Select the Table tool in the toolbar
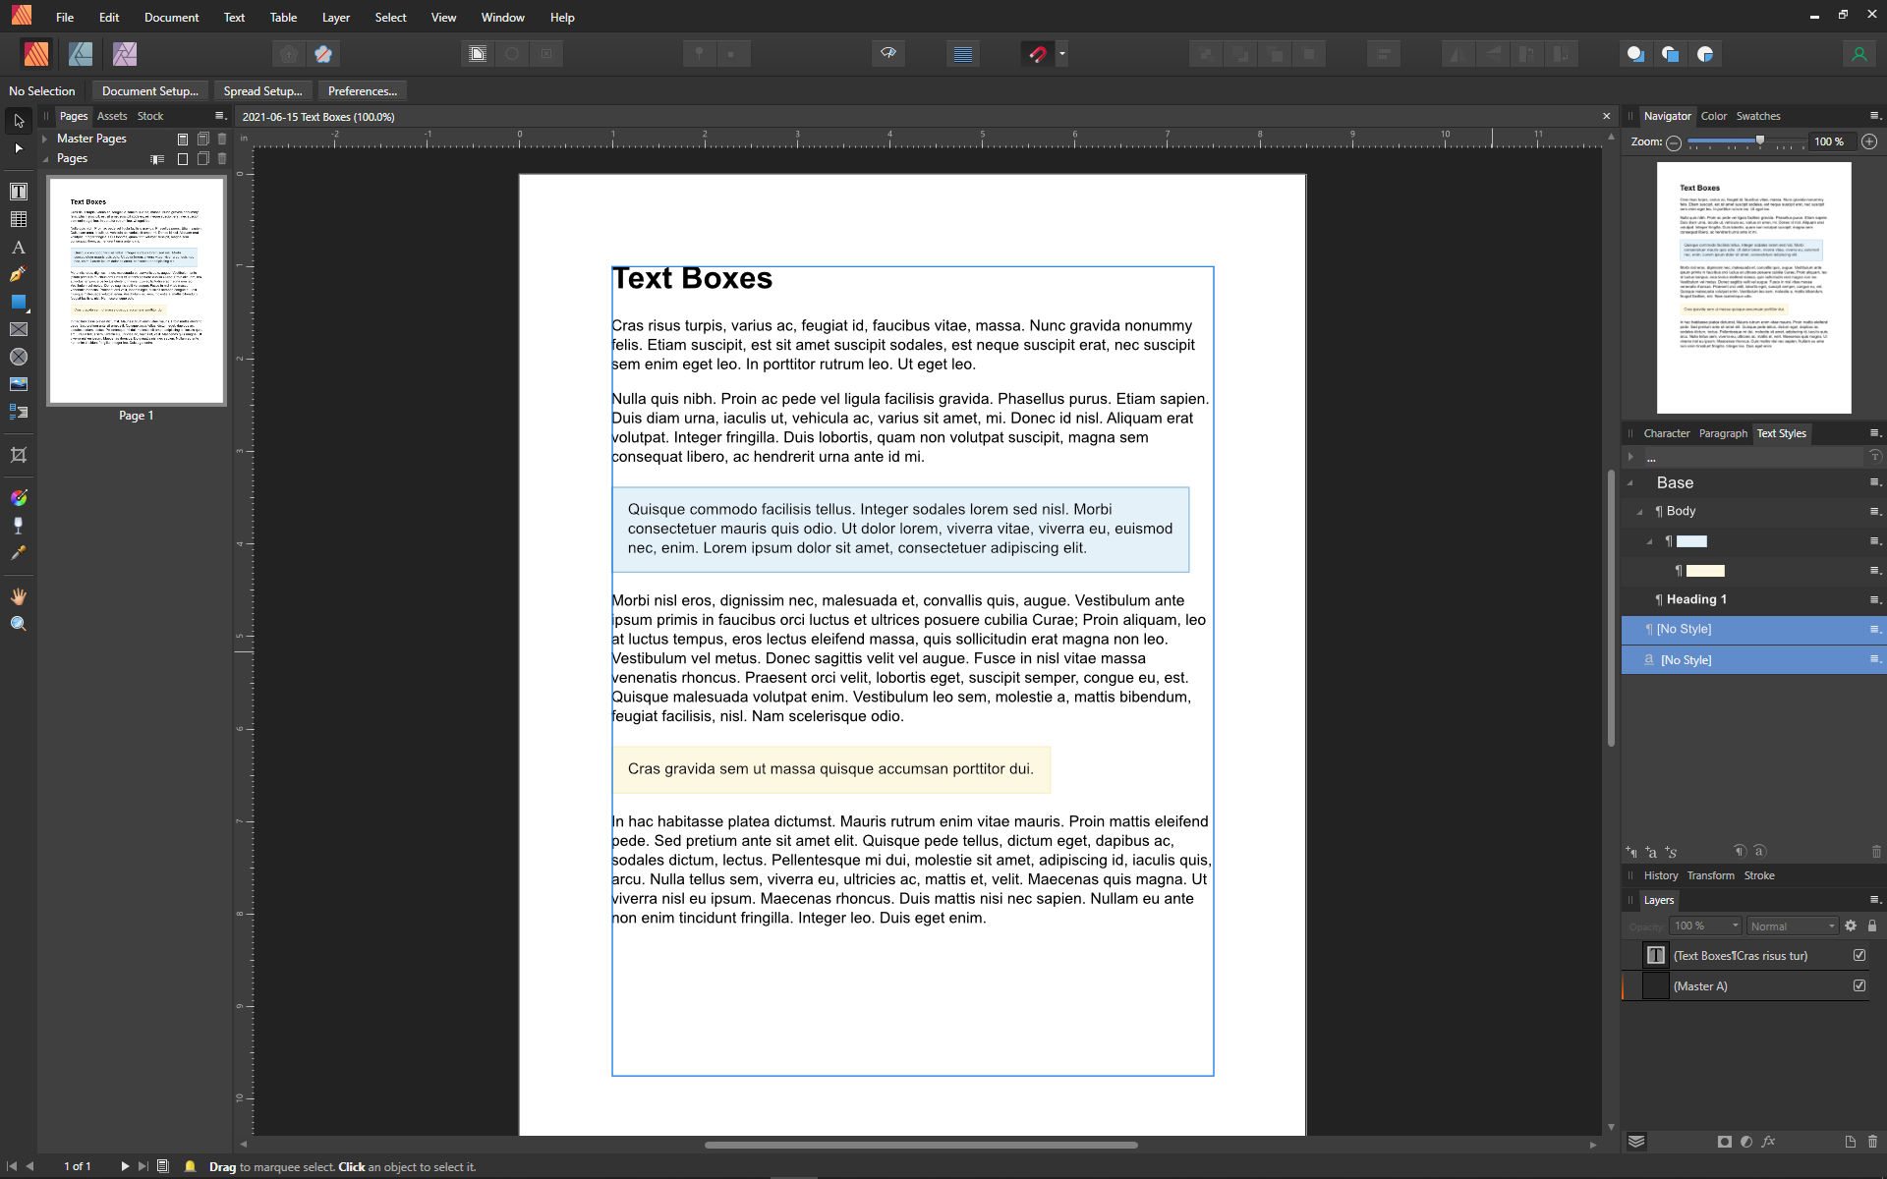1887x1179 pixels. [x=19, y=218]
